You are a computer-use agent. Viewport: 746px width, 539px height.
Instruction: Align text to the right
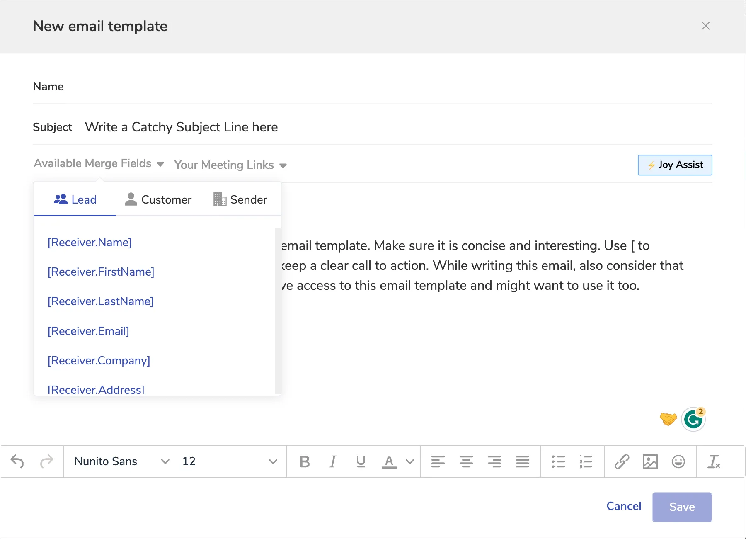point(494,461)
